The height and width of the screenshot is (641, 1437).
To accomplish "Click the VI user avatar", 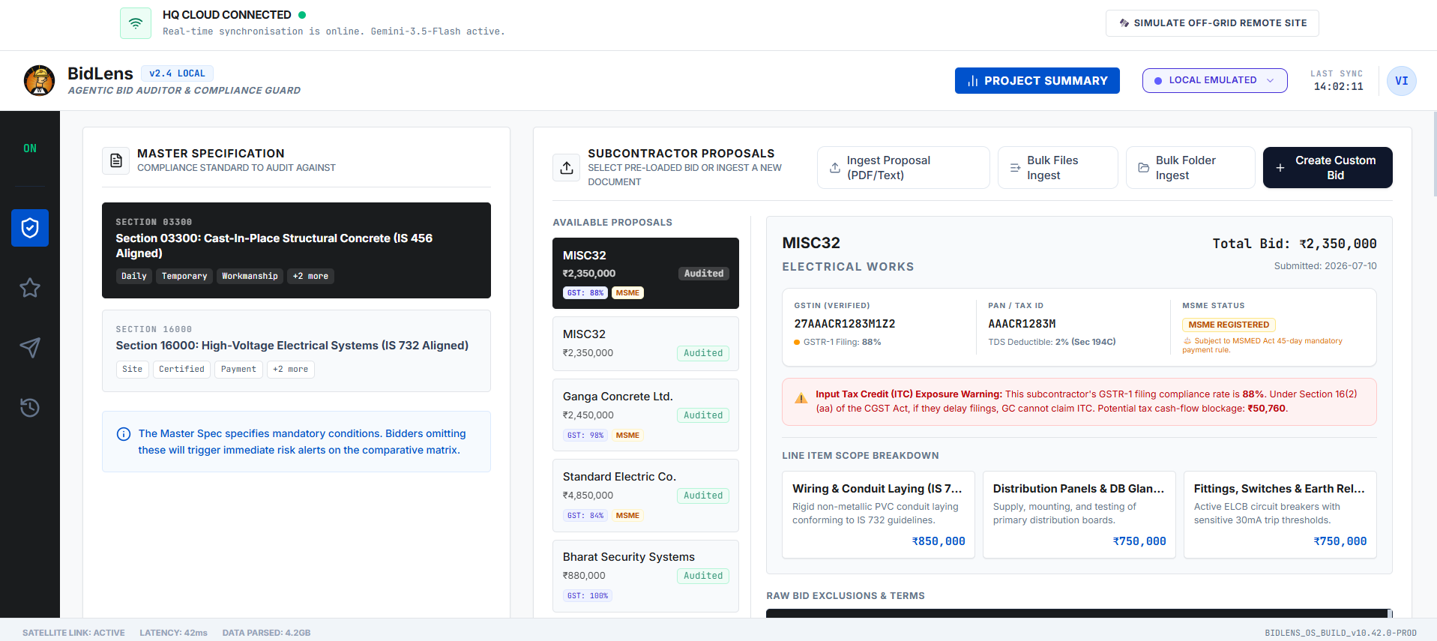I will click(x=1402, y=81).
